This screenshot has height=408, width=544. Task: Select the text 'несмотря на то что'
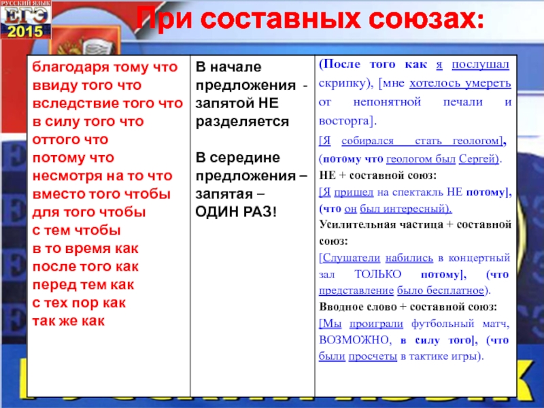103,175
